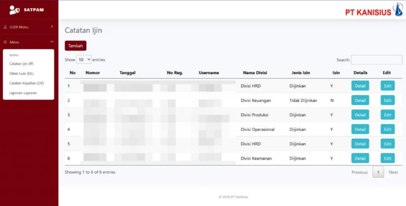406x206 pixels.
Task: Edit the Divisi Keuangan entry
Action: click(x=388, y=100)
